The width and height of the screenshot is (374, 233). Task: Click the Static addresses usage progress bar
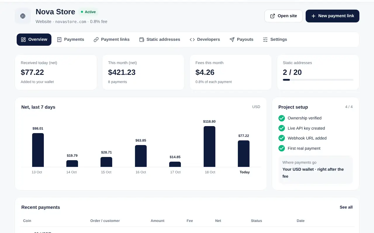(318, 80)
